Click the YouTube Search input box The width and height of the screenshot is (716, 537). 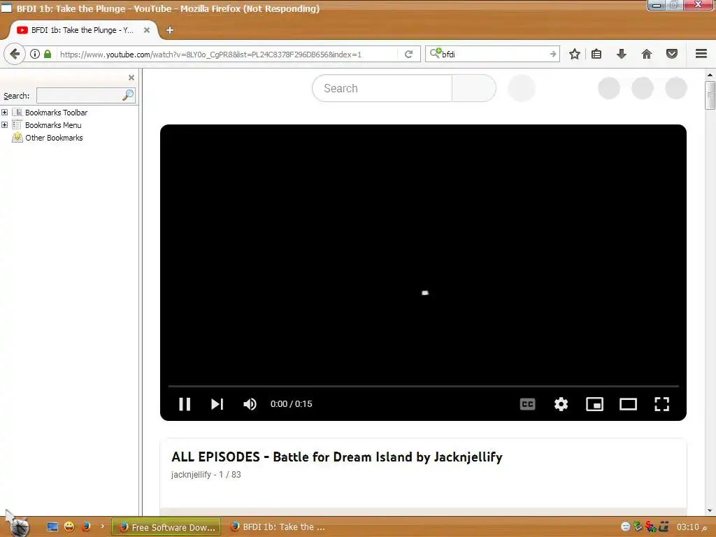point(382,88)
